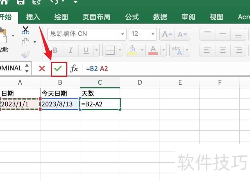This screenshot has width=250, height=181.
Task: Toggle bold formatting with the B icon
Action: click(55, 50)
